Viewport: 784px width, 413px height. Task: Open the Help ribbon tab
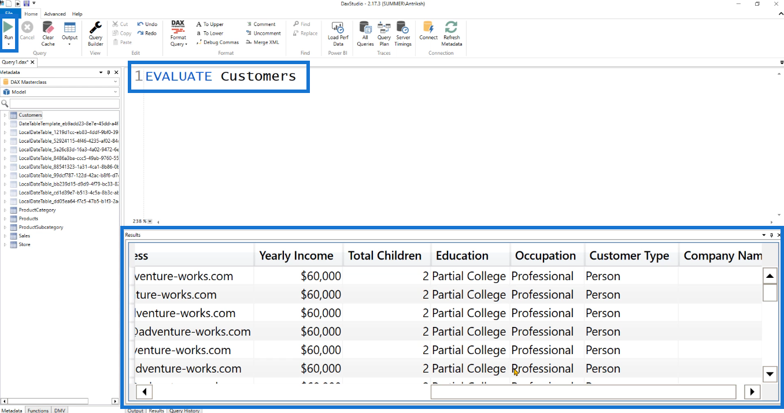click(x=77, y=14)
